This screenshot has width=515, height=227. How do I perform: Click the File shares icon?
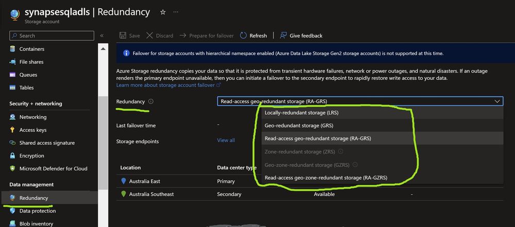[12, 62]
